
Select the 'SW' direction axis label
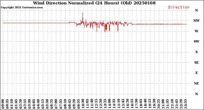pyautogui.click(x=196, y=41)
